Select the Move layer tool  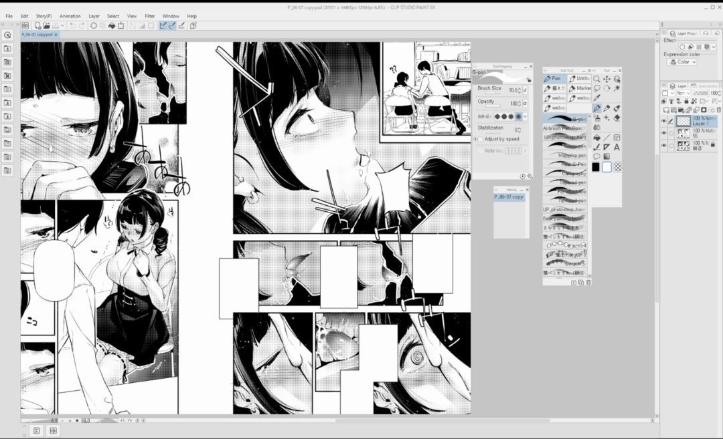tap(607, 79)
